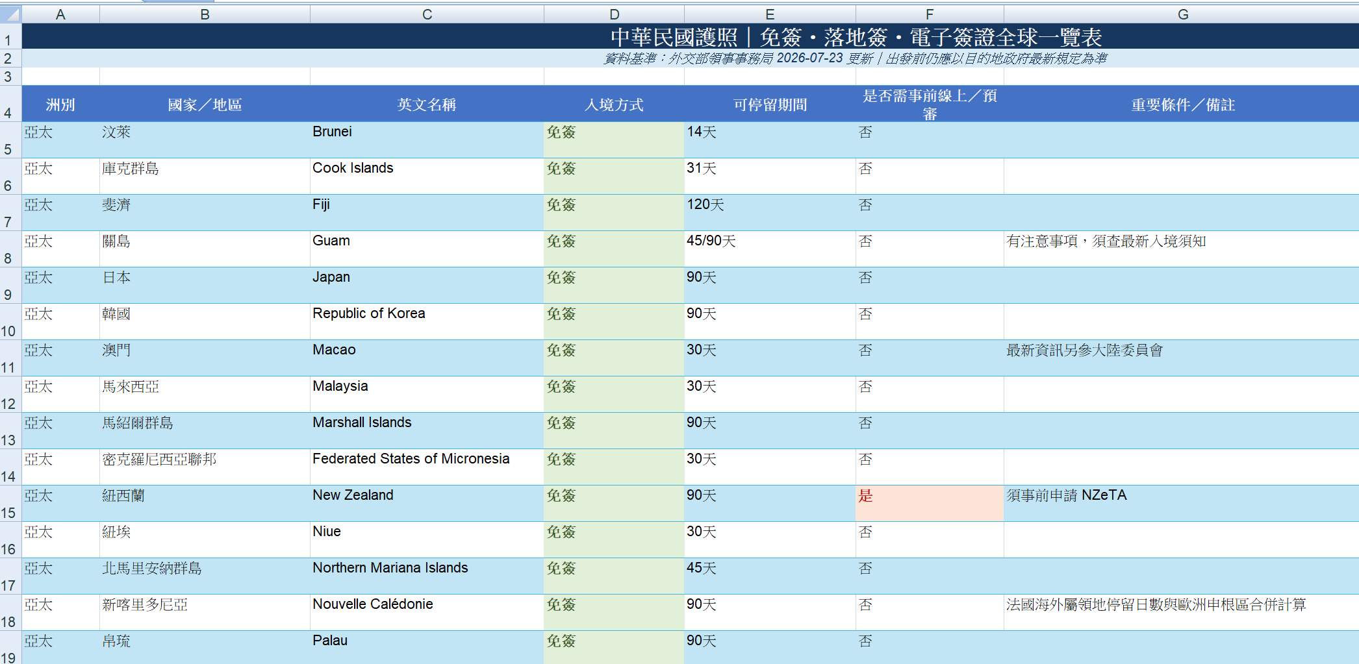
Task: Click the 須事前申請 NZeTA note cell
Action: [x=1182, y=503]
